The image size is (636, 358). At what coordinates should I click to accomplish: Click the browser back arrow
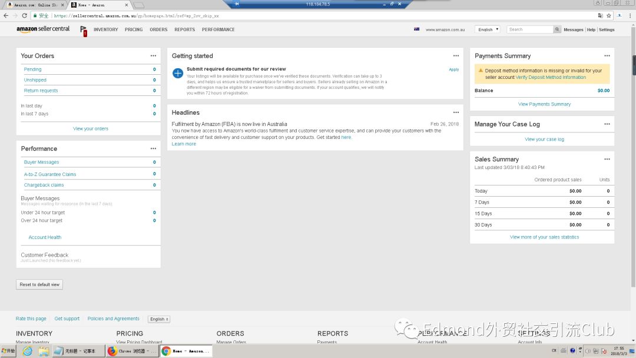[x=6, y=16]
